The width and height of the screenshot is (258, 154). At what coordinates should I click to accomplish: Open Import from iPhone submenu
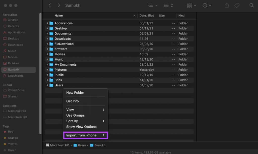[85, 135]
